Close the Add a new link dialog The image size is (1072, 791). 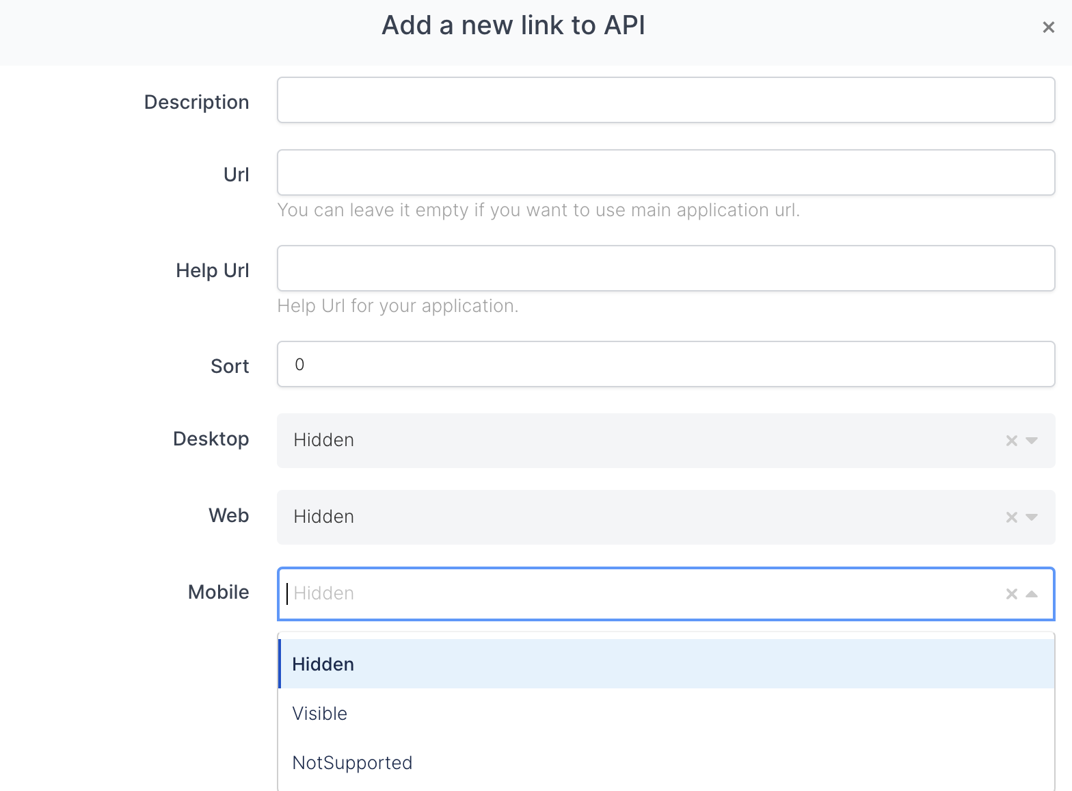[x=1048, y=27]
